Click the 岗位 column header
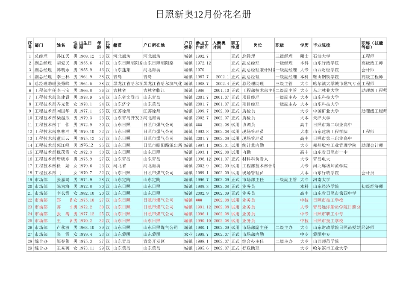 pos(258,45)
